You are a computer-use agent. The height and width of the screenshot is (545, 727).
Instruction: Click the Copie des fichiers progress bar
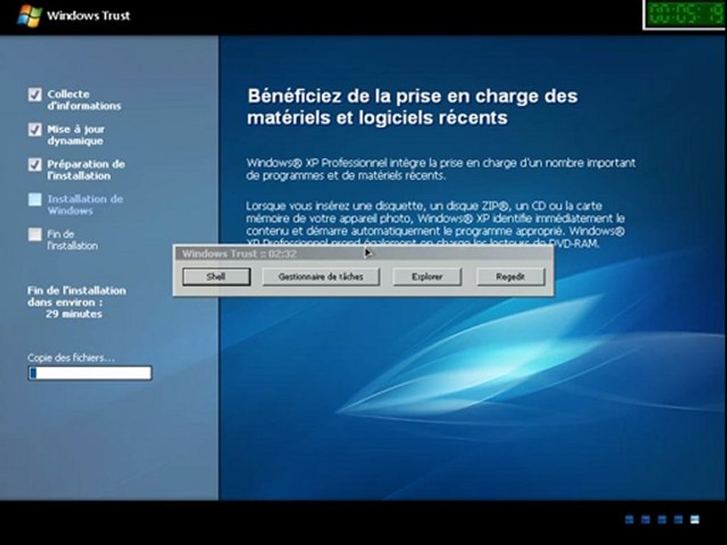coord(90,373)
